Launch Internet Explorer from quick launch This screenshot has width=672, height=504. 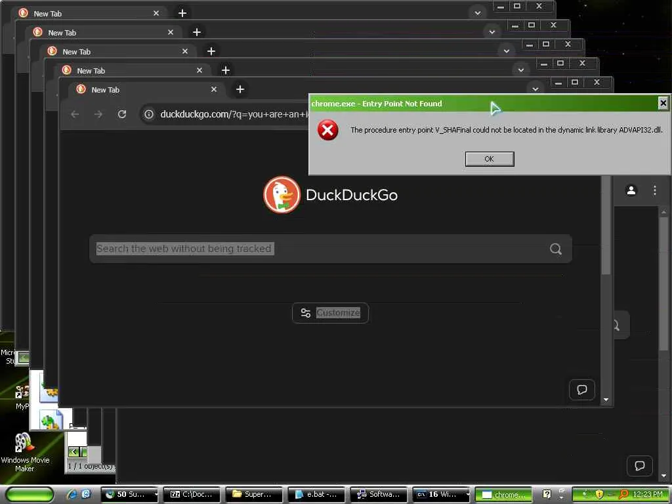(x=72, y=494)
